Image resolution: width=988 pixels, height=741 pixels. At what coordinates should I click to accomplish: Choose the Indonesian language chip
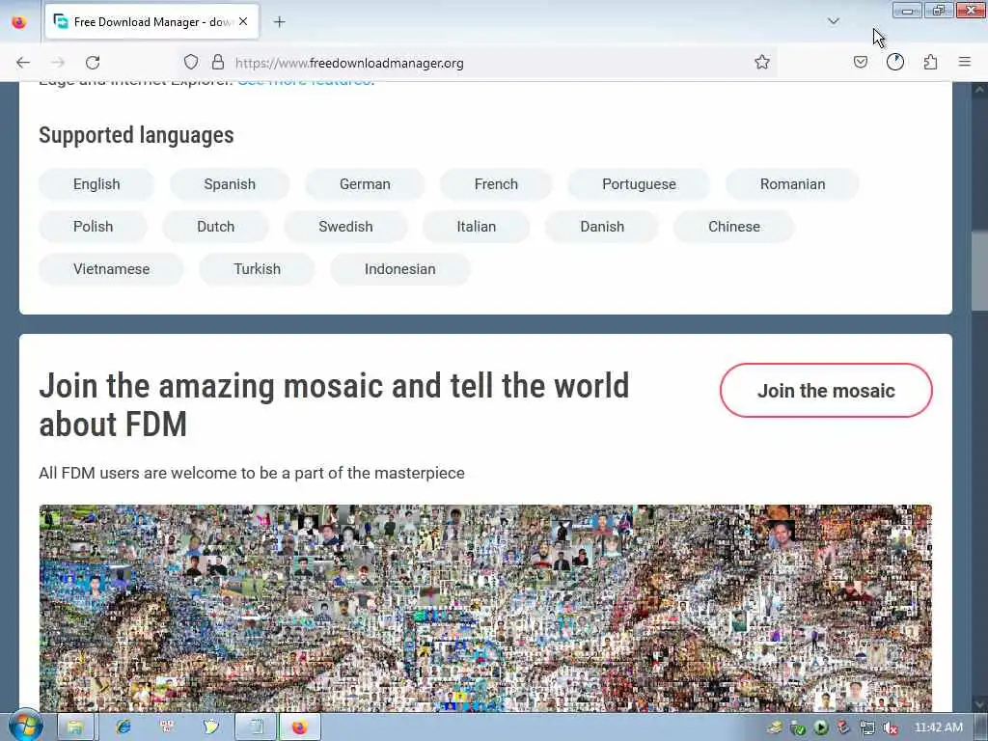tap(400, 269)
